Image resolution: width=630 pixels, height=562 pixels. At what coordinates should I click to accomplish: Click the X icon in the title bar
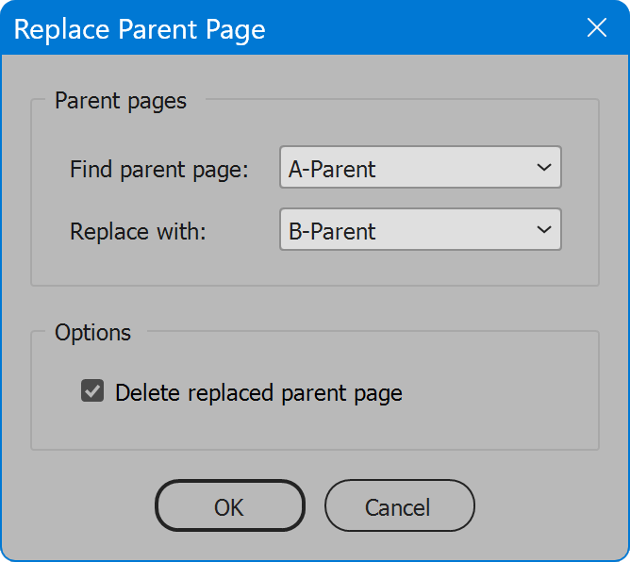point(597,27)
